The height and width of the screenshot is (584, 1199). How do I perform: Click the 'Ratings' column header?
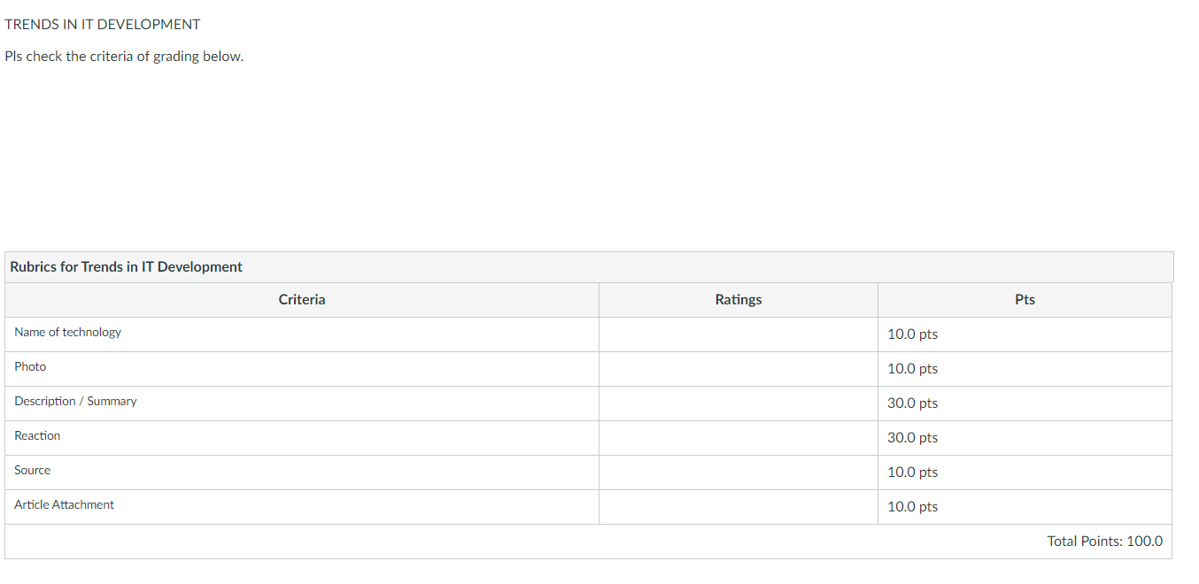pos(739,299)
